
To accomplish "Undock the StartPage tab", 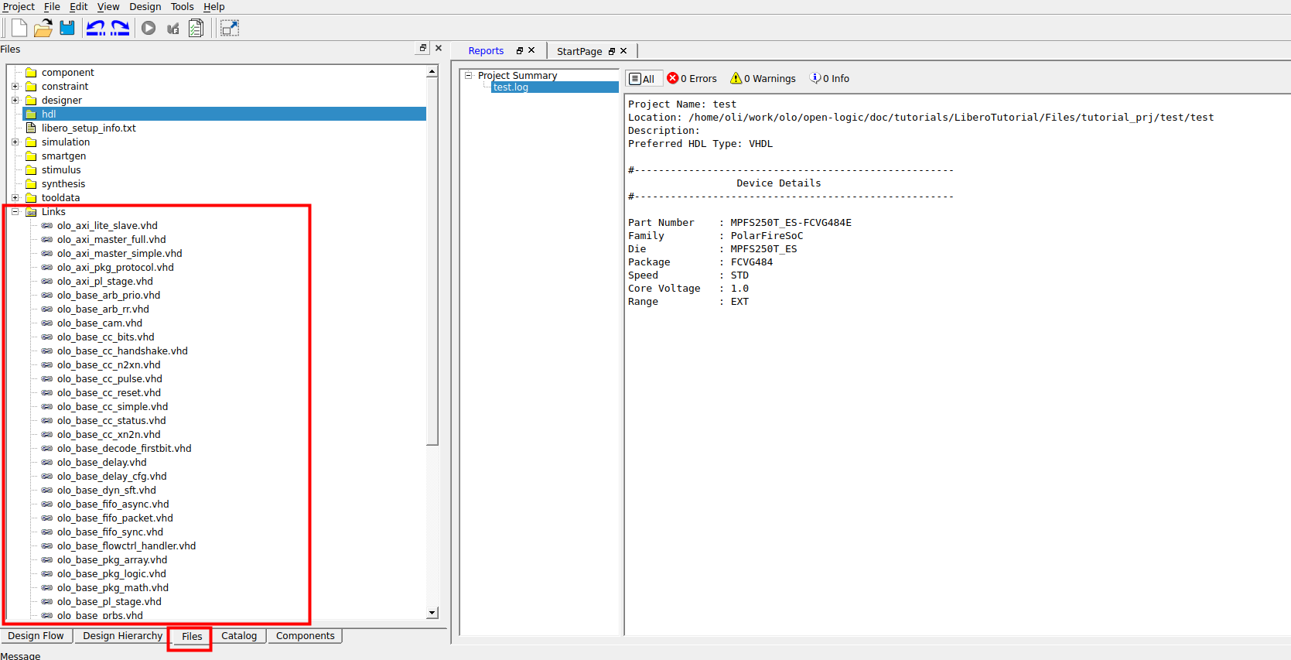I will pos(612,51).
